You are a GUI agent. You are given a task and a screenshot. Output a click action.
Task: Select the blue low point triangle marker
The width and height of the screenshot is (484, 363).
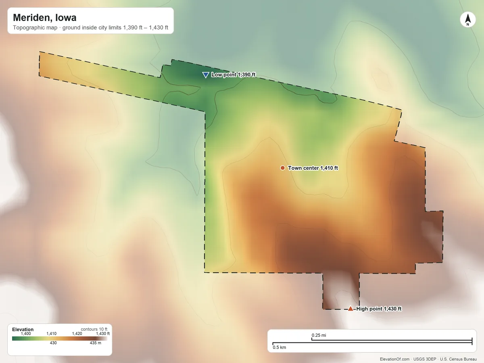coord(205,75)
